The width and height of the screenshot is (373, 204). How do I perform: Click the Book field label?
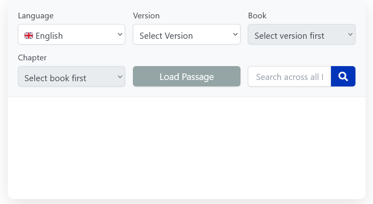[x=257, y=16]
